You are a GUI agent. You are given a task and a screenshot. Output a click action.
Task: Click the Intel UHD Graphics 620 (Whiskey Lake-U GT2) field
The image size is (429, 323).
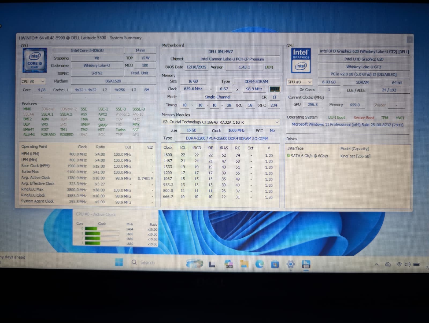364,51
